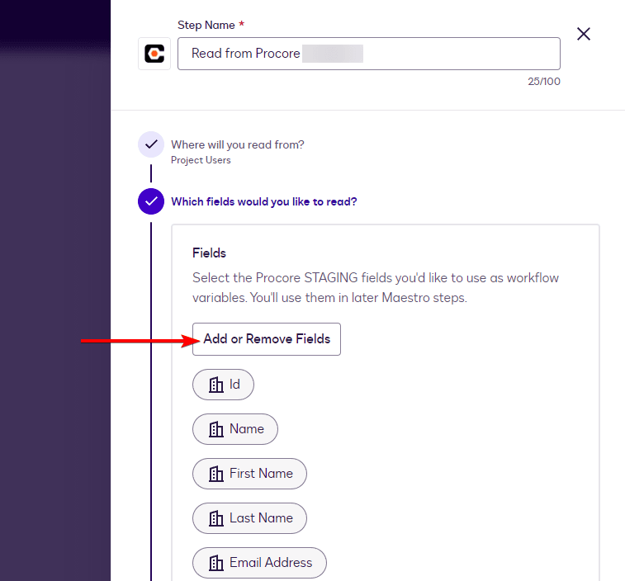Image resolution: width=625 pixels, height=581 pixels.
Task: Click the checkmark beside "Where will you read from?"
Action: click(x=150, y=144)
